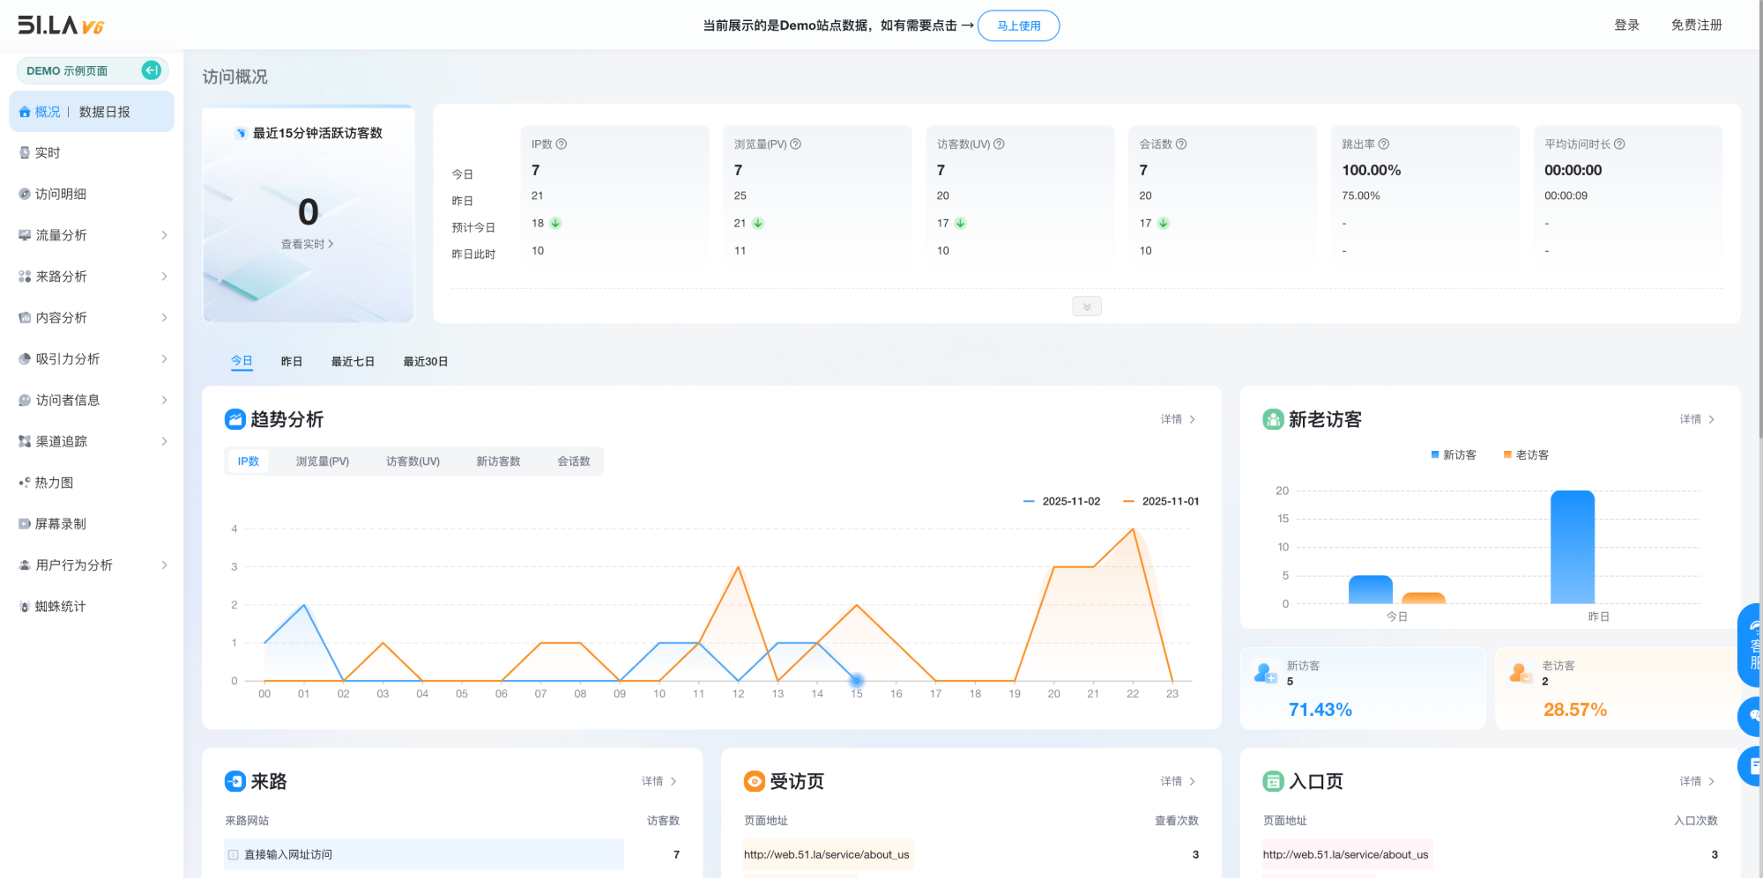This screenshot has height=878, width=1763.
Task: Click help icon next to IP数
Action: pos(562,144)
